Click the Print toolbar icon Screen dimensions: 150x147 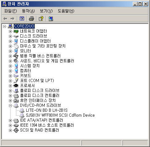[x=31, y=19]
